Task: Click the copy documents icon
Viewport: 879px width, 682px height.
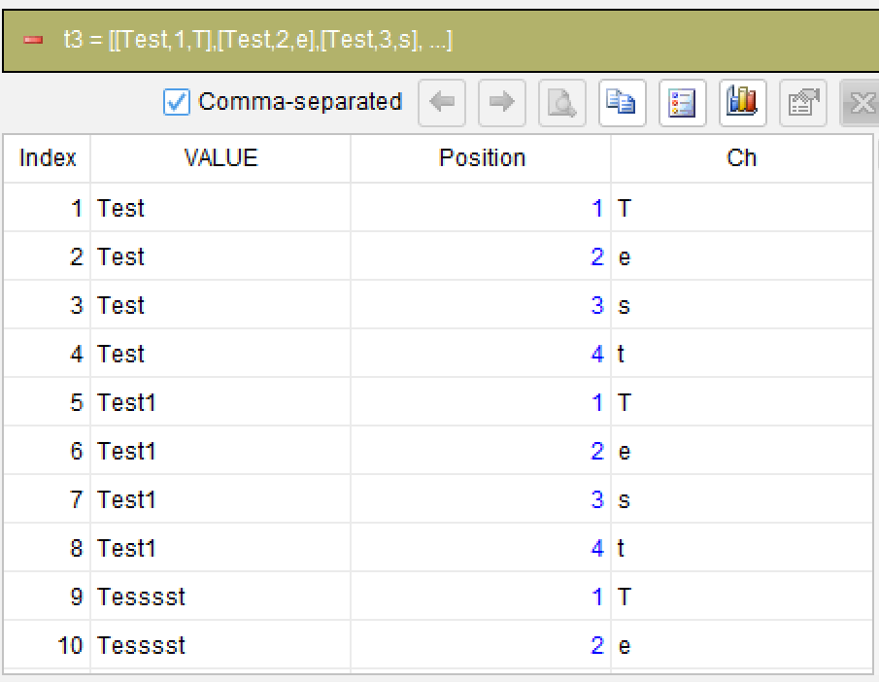Action: tap(623, 103)
